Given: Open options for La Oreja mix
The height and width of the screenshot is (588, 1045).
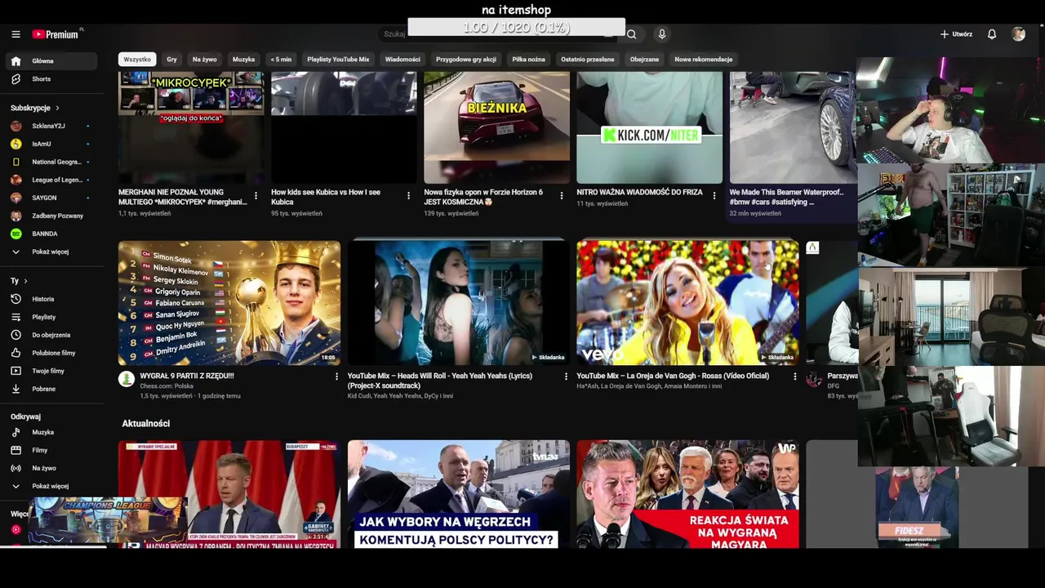Looking at the screenshot, I should (x=795, y=376).
